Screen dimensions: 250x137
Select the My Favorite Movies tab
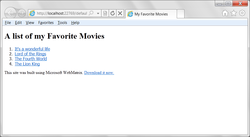point(151,14)
